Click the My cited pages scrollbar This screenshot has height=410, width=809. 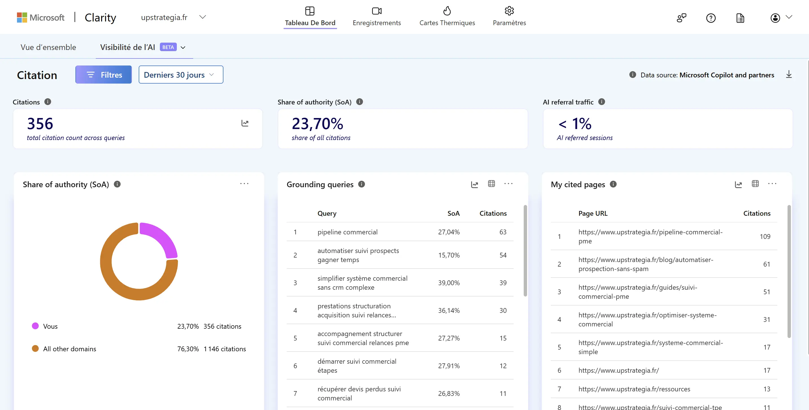coord(789,271)
